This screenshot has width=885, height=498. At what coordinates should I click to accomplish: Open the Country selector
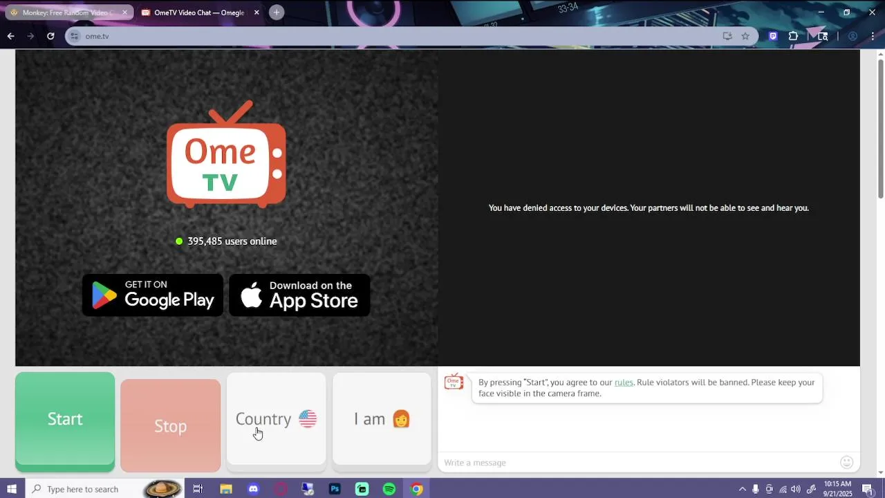276,419
